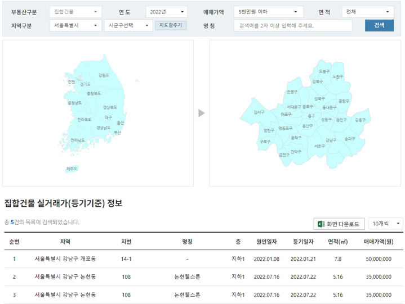Viewport: 405px width, 304px height.
Task: Select 부산 on the Korea map
Action: pyautogui.click(x=117, y=133)
